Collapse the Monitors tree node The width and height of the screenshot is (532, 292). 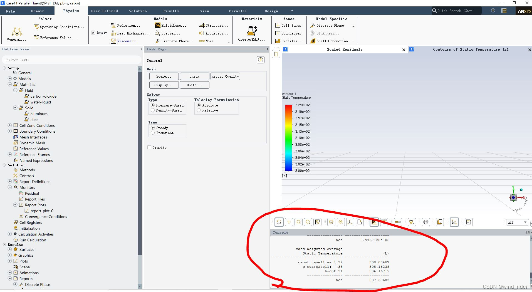10,187
